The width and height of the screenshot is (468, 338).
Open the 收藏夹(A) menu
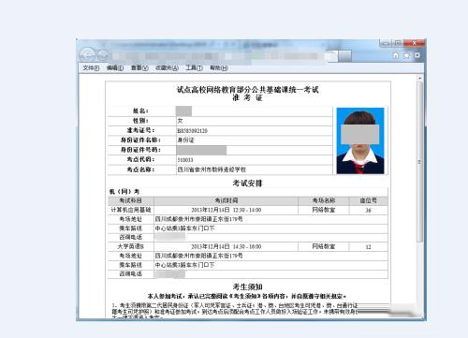(167, 67)
